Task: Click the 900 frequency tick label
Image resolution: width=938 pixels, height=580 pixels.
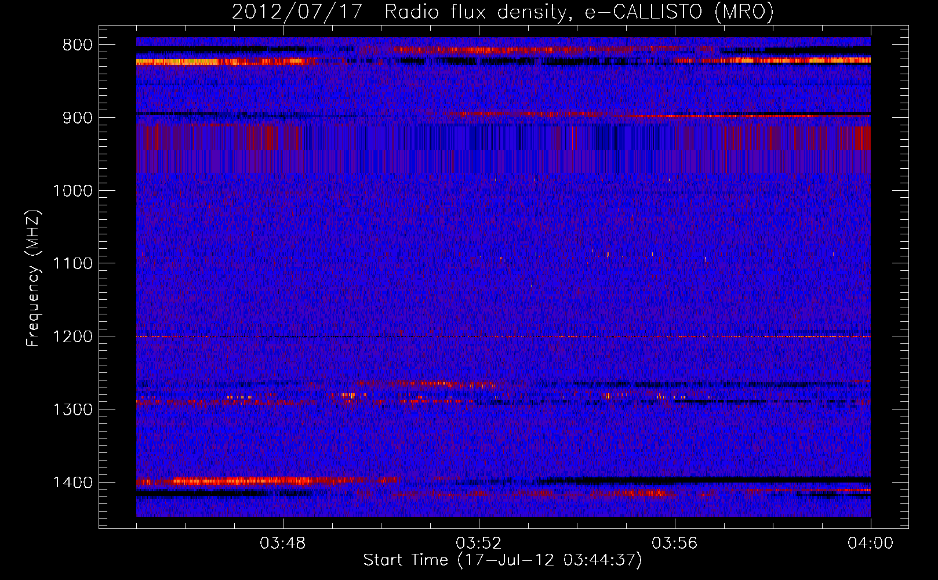Action: click(x=78, y=118)
